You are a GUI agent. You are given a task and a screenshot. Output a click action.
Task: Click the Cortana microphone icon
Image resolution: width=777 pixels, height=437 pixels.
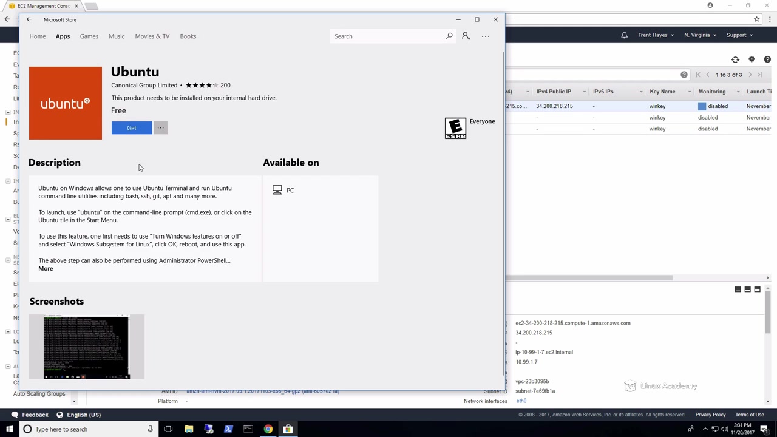coord(150,429)
